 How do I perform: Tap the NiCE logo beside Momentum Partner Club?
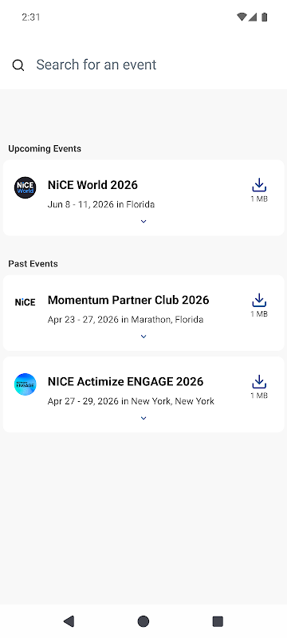26,302
